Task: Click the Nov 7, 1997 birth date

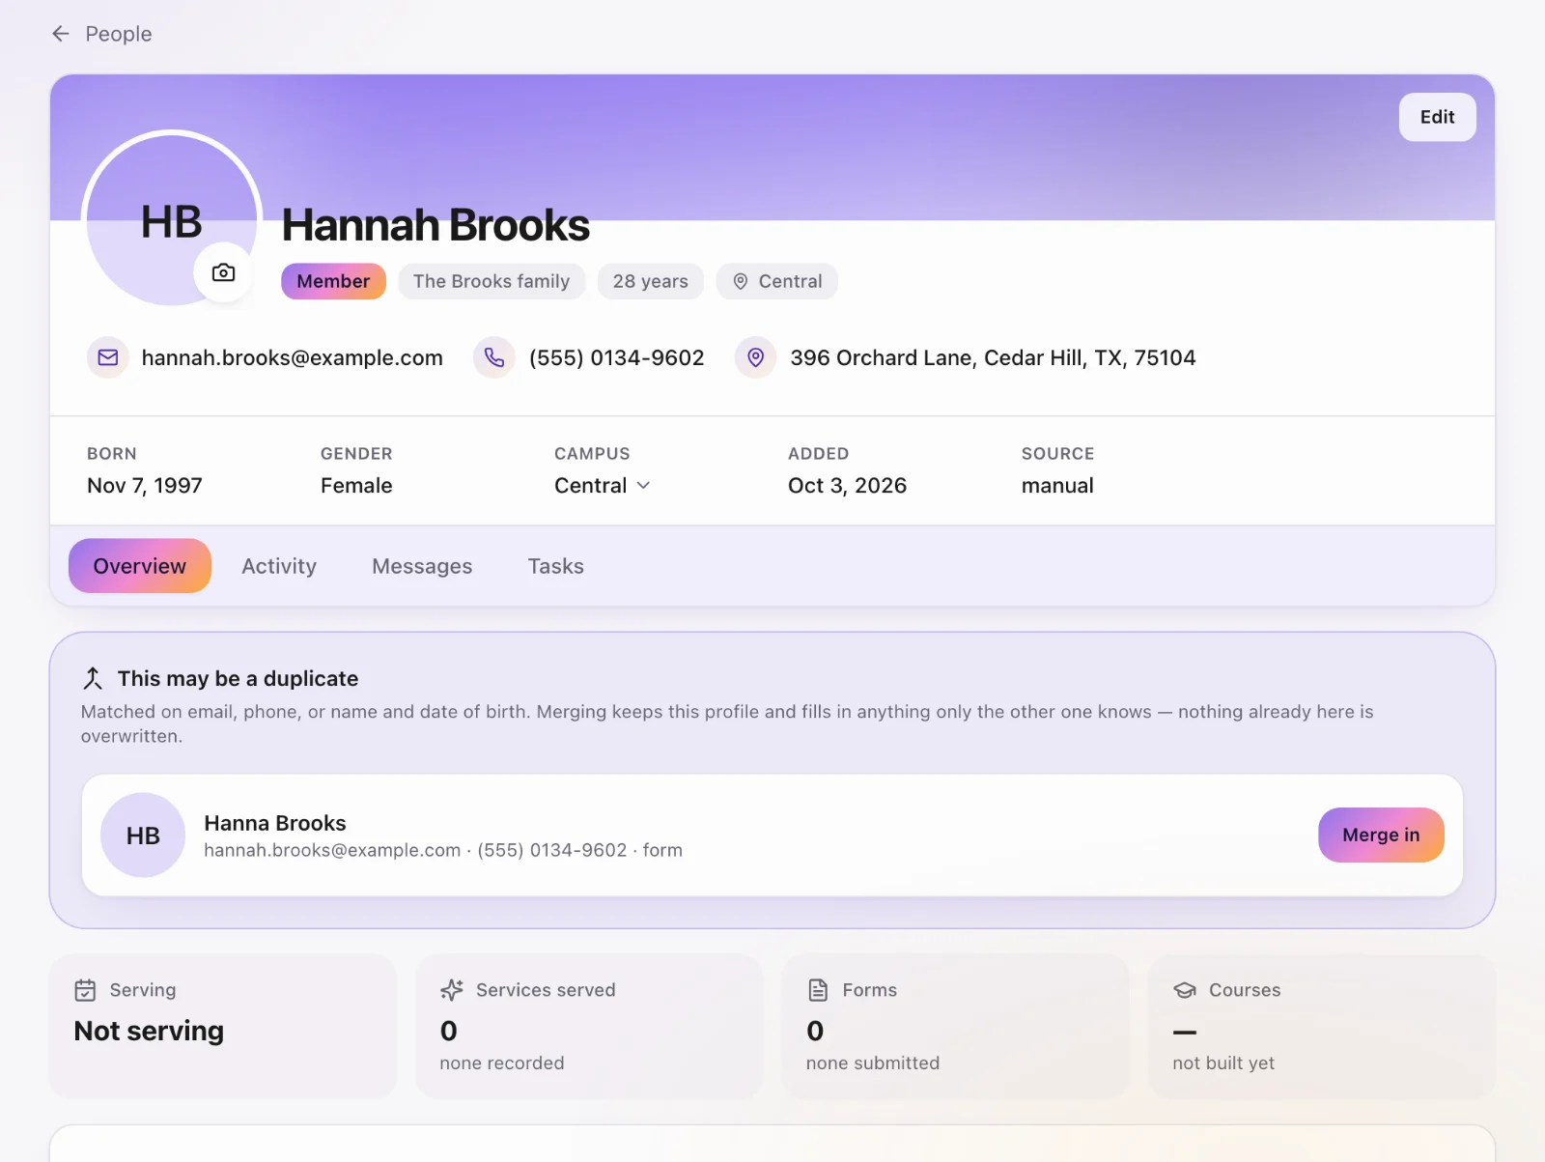Action: click(145, 485)
